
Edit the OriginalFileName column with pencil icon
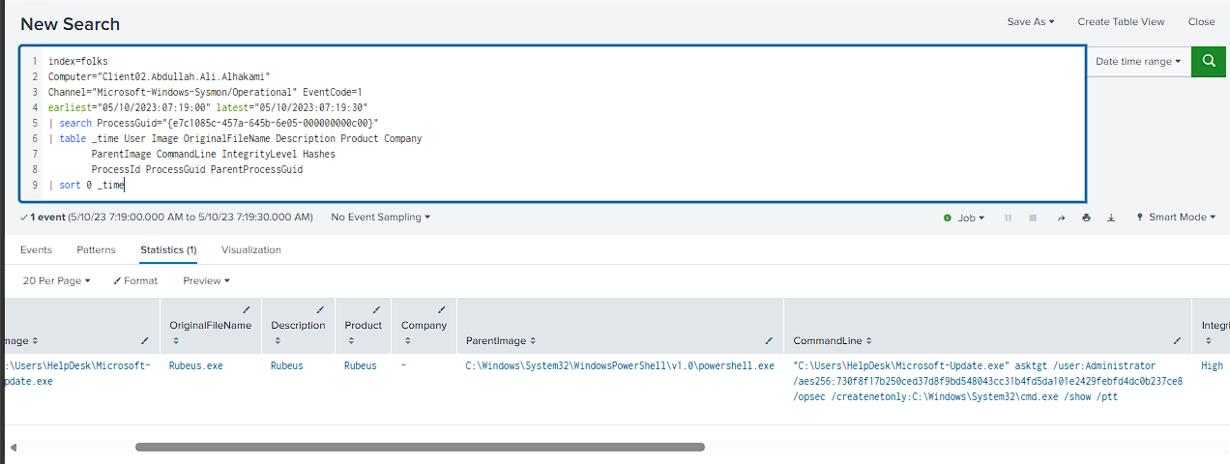246,310
